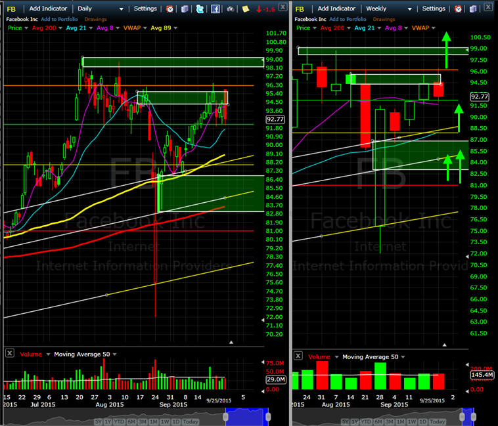Click Add to Portfolio in Daily chart
Image resolution: width=498 pixels, height=426 pixels.
click(x=59, y=19)
